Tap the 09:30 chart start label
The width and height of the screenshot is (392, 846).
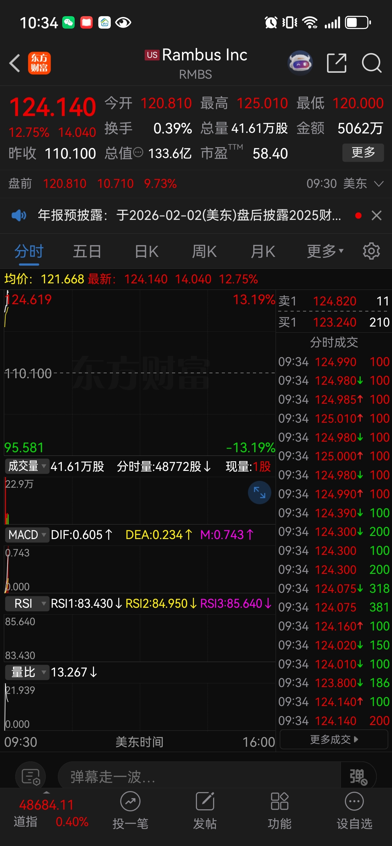tap(20, 742)
